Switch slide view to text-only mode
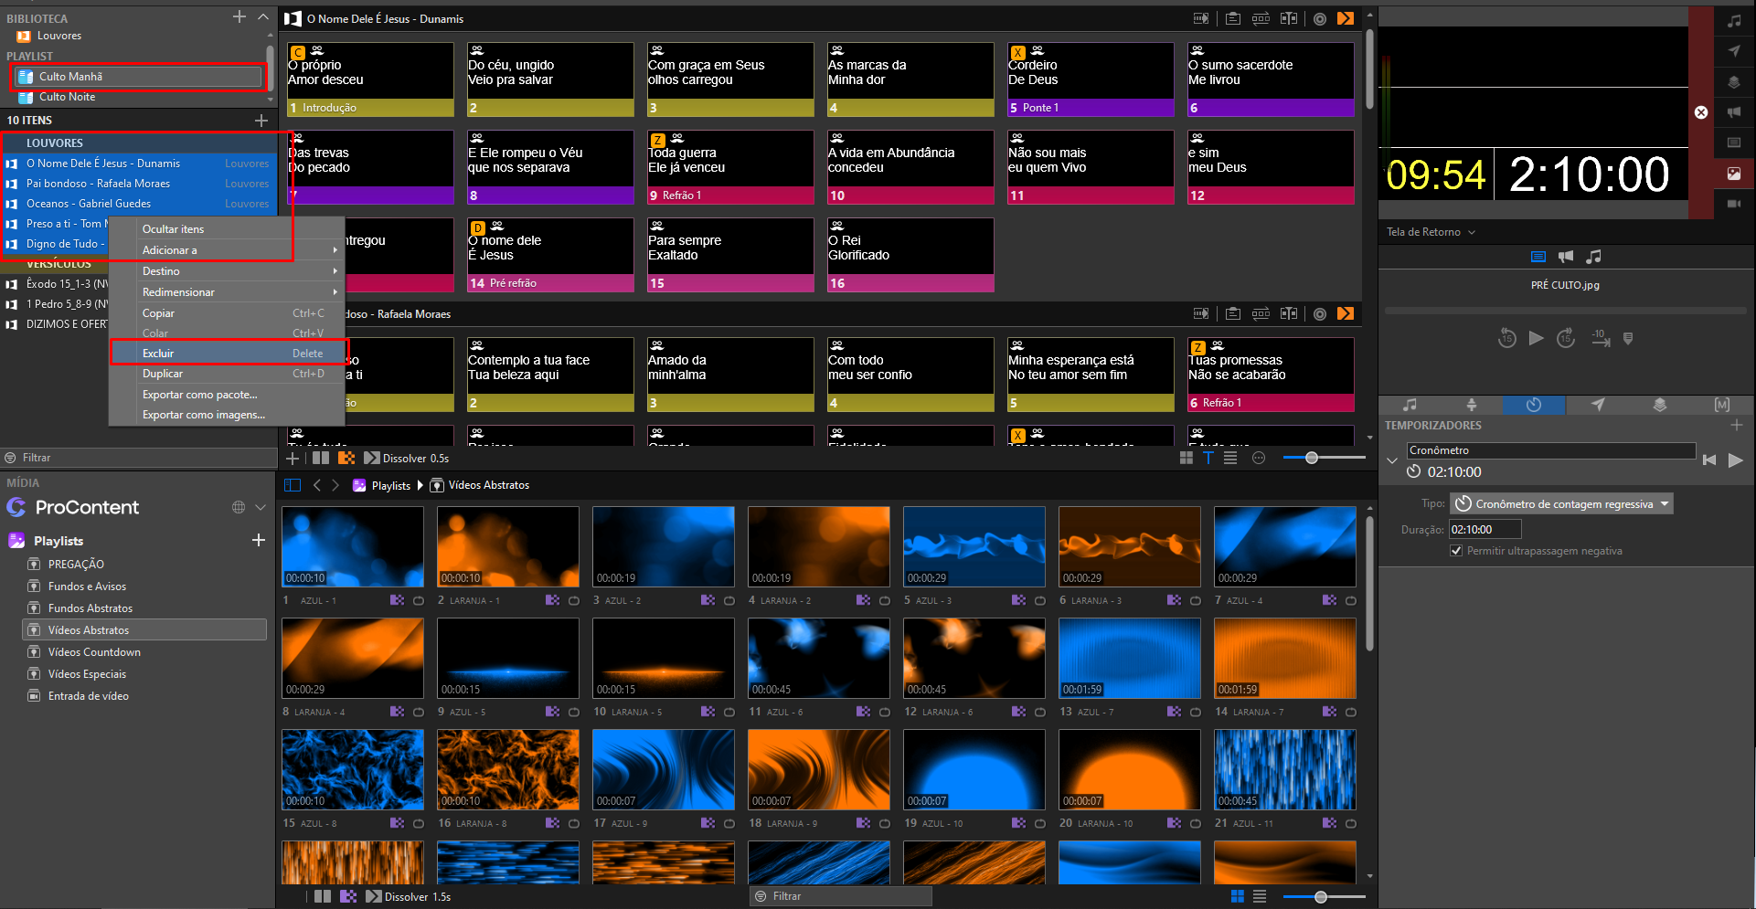 coord(1208,458)
